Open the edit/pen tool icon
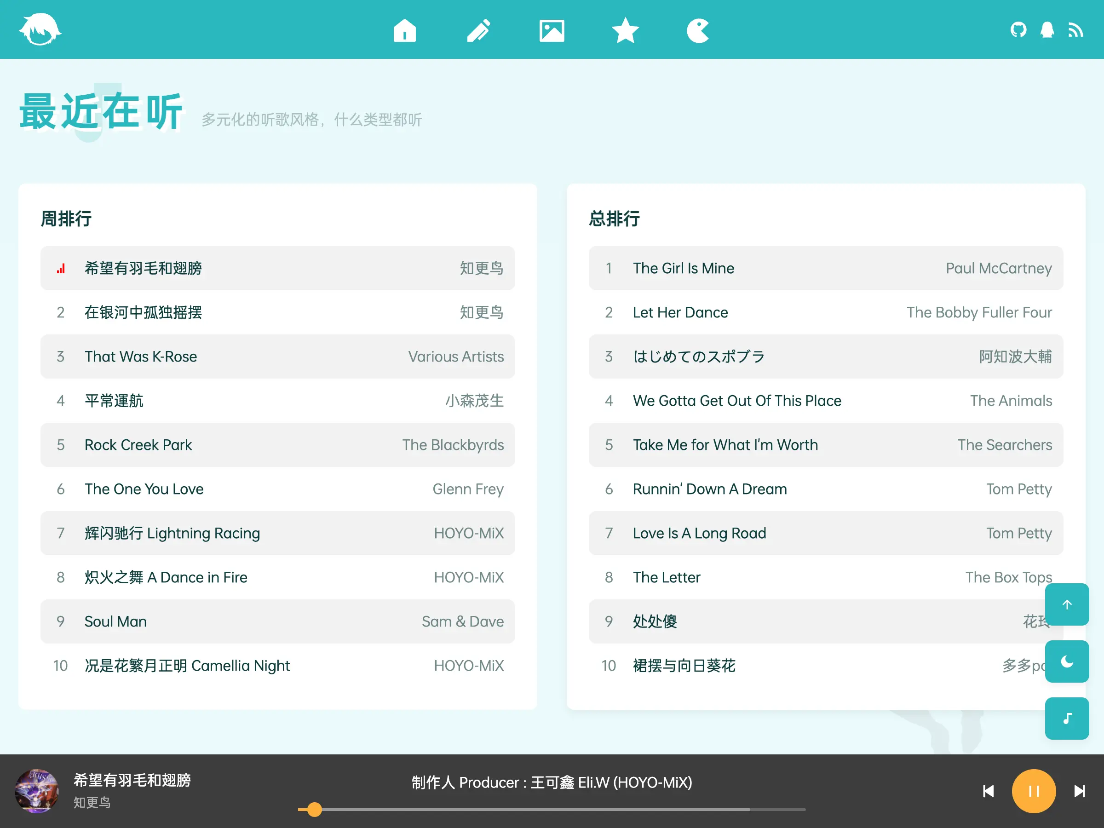 pos(478,29)
